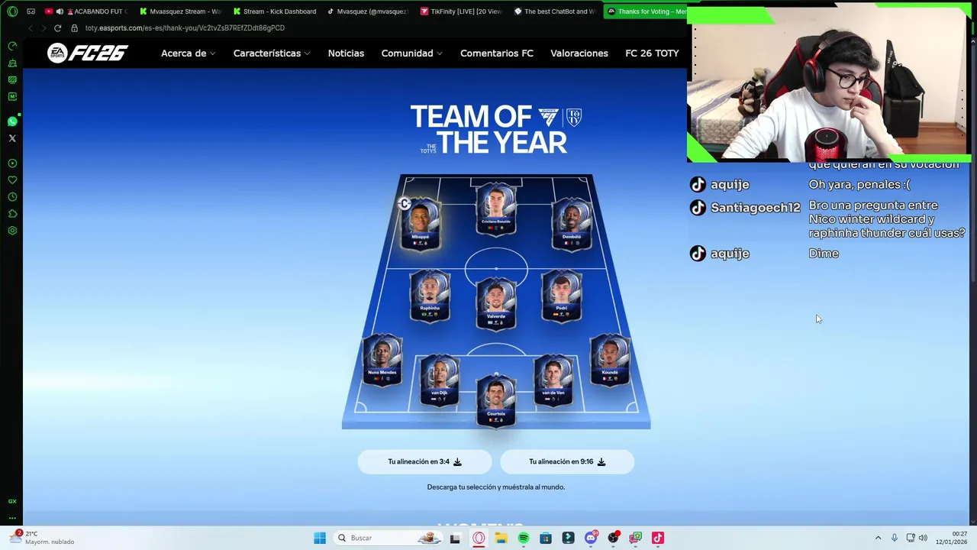Open Discord from the taskbar
This screenshot has width=977, height=550.
pyautogui.click(x=591, y=538)
